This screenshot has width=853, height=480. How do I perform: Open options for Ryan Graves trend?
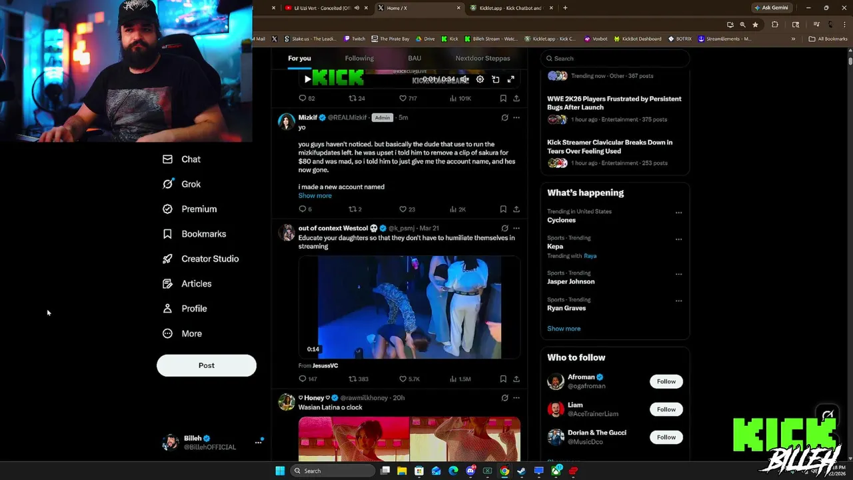click(678, 301)
